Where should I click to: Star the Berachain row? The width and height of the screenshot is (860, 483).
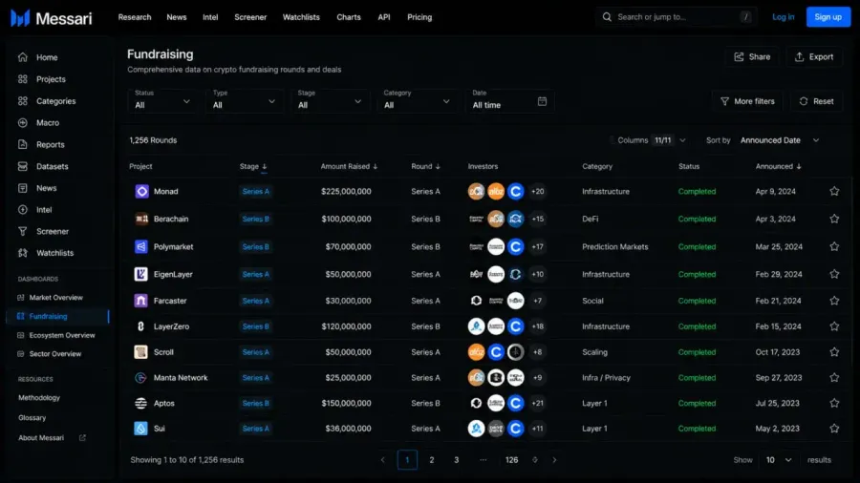click(834, 219)
